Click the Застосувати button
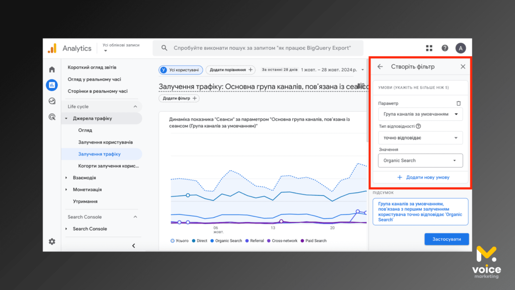Viewport: 515px width, 290px height. pyautogui.click(x=446, y=239)
